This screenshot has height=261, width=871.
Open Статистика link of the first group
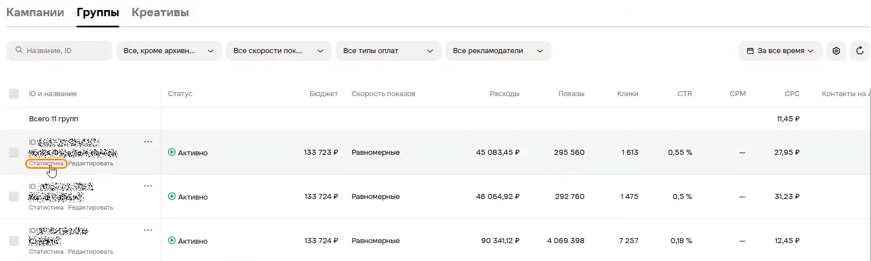pos(46,163)
